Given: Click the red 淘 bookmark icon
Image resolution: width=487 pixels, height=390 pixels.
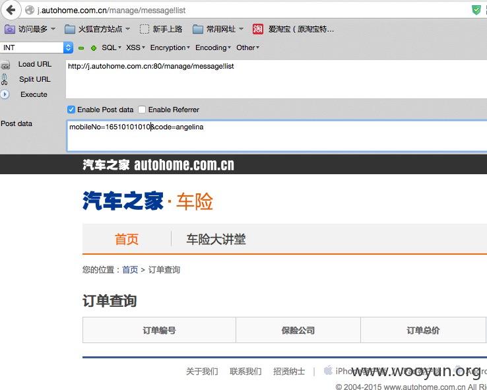Looking at the screenshot, I should 258,29.
